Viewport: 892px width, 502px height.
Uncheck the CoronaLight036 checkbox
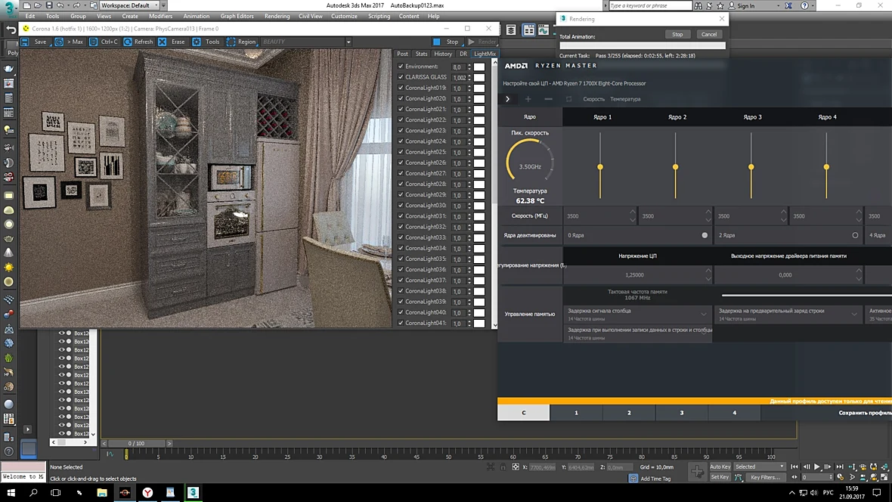(x=401, y=269)
